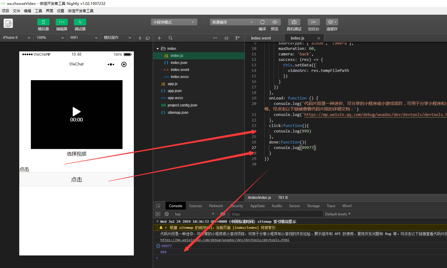Open app.wxss in the file tree

(x=199, y=98)
